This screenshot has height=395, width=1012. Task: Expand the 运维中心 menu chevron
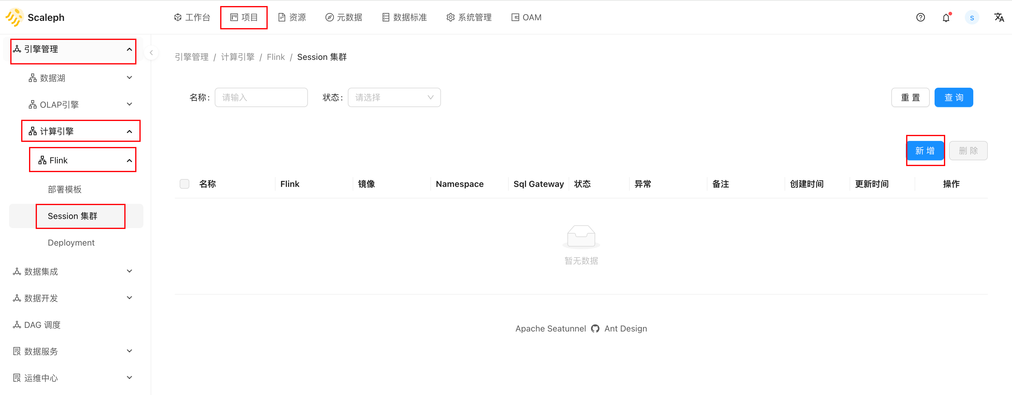129,378
